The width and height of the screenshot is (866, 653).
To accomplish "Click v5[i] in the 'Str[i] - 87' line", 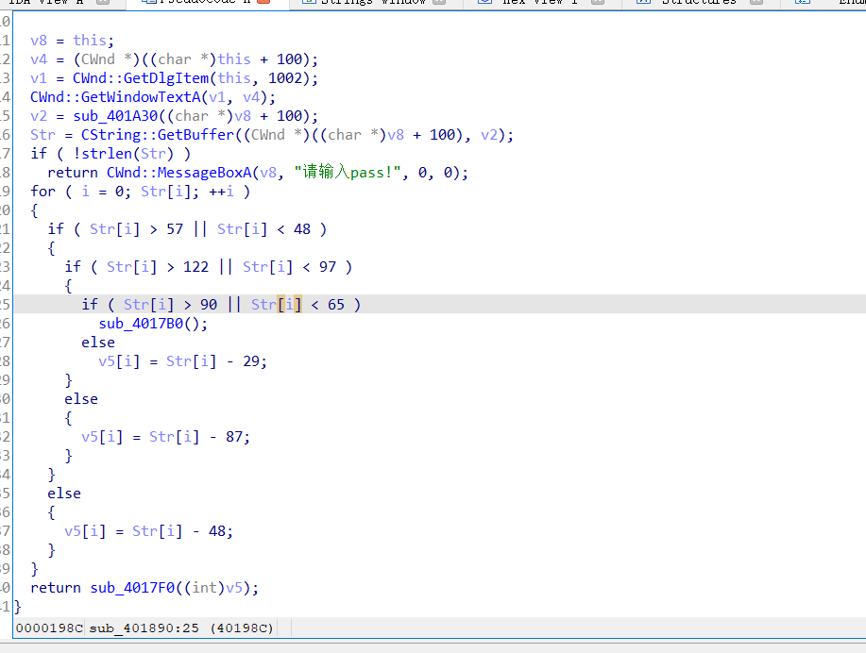I will click(102, 437).
